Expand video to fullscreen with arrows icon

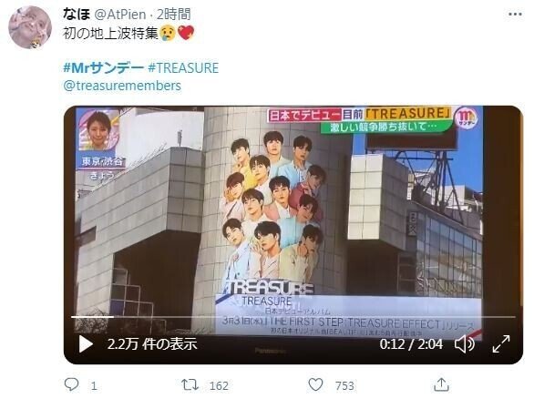pyautogui.click(x=501, y=344)
